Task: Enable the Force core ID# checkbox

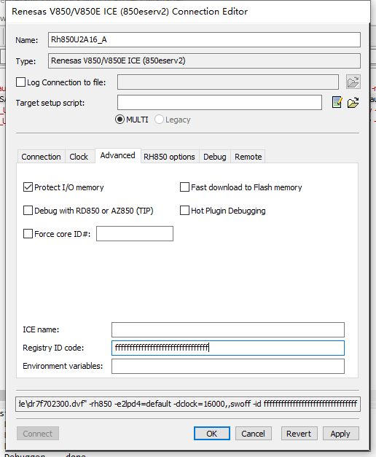Action: 28,234
